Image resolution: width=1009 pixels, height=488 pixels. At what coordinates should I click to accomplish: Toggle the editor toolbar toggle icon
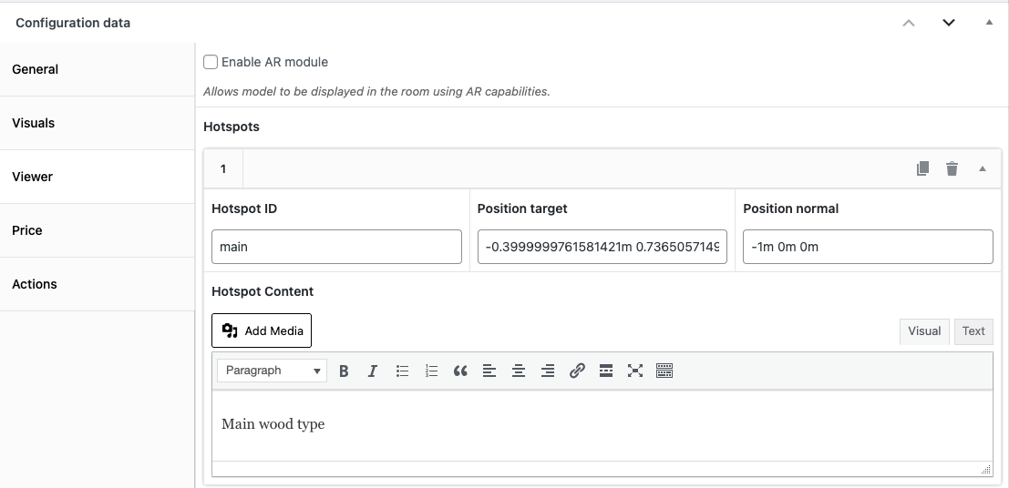point(664,371)
